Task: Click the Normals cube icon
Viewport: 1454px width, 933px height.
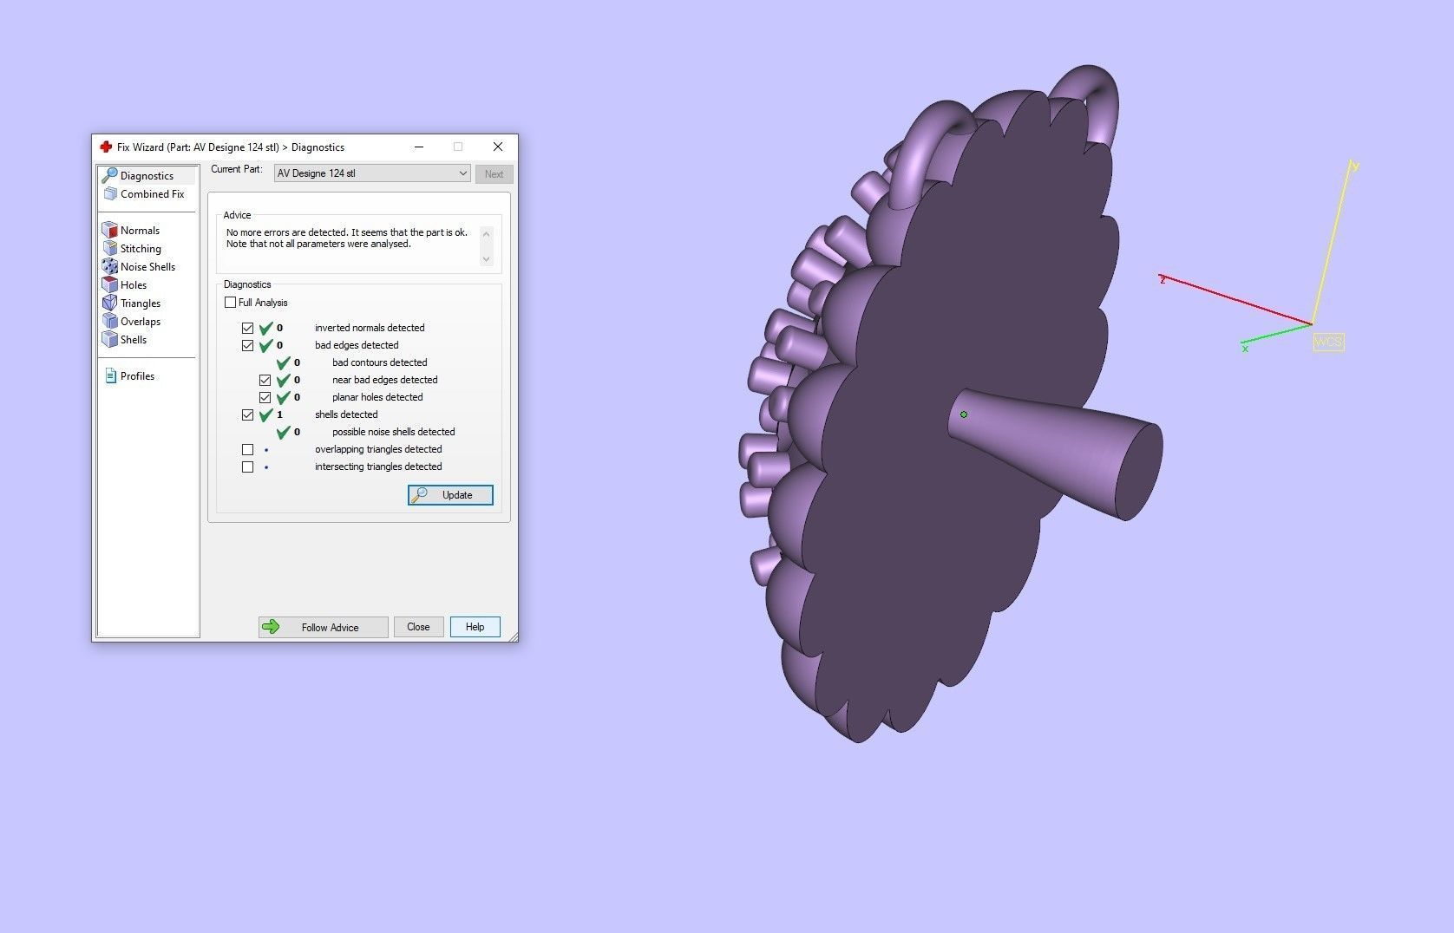Action: 109,230
